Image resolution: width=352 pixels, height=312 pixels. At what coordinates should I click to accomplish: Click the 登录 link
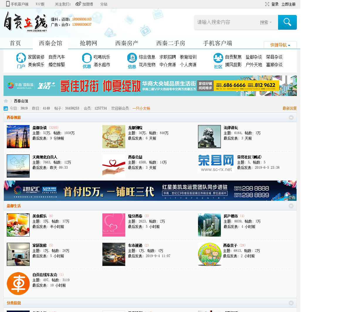[x=275, y=4]
